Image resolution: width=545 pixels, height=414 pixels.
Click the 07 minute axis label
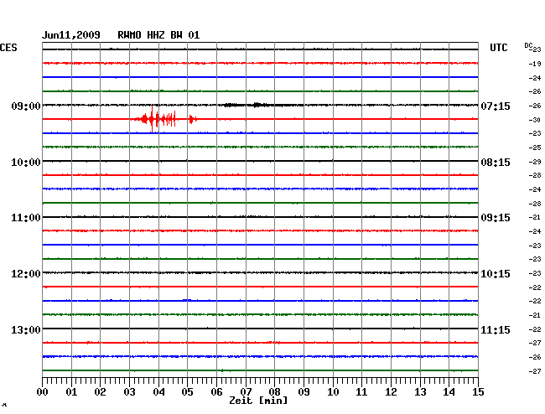[x=246, y=392]
